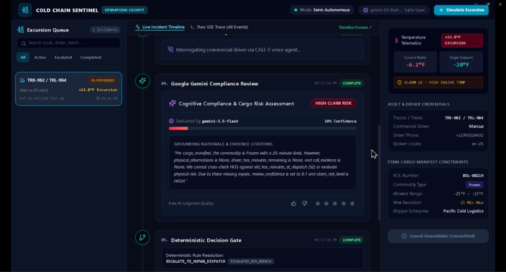Click Gemini sparkle timeline marker for step 04
Viewport: 506px width, 272px height.
[143, 81]
